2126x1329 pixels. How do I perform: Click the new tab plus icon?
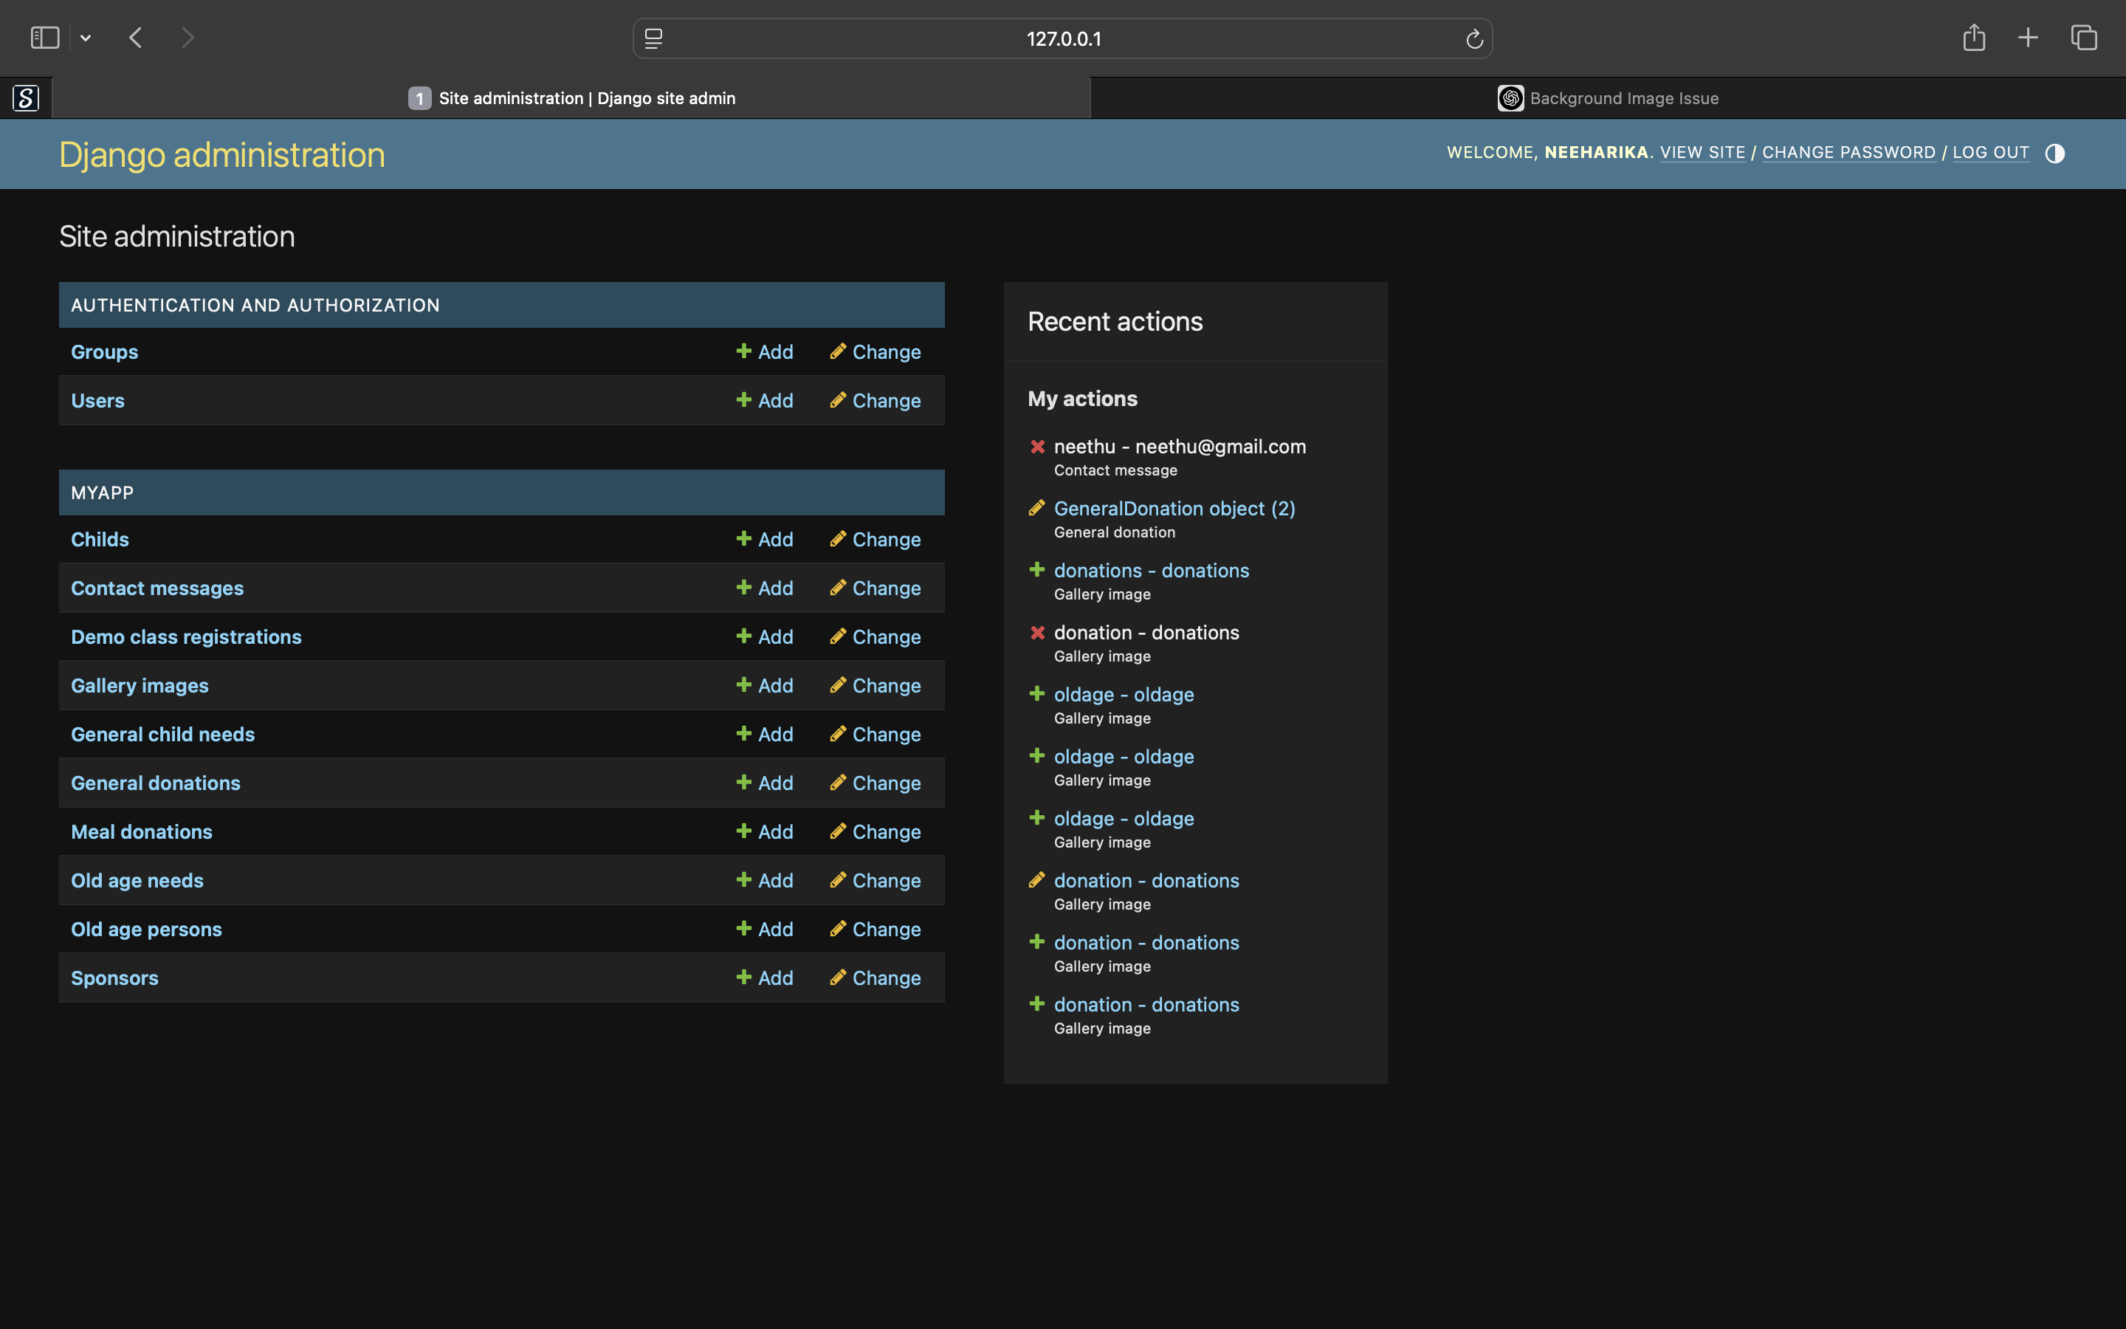pyautogui.click(x=2028, y=38)
